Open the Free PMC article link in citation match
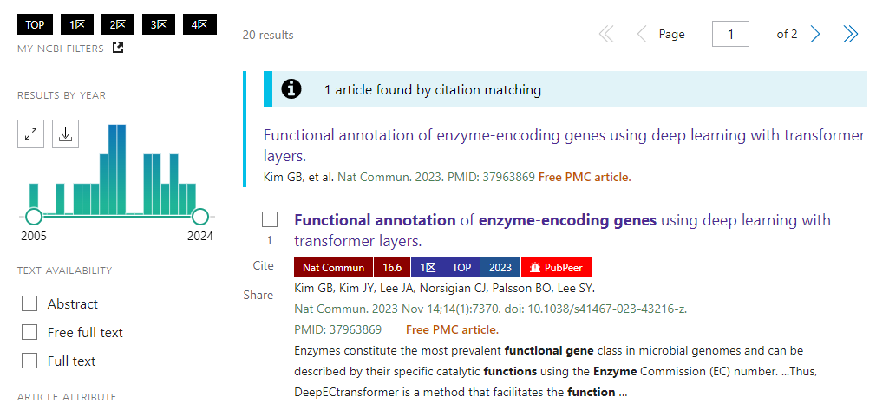This screenshot has height=410, width=876. [x=585, y=177]
